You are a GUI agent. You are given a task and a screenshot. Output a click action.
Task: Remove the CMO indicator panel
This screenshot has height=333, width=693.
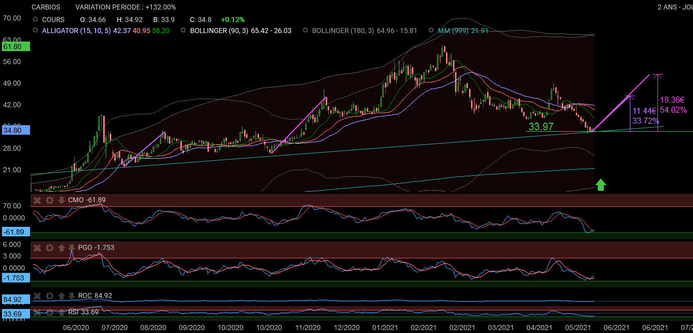(x=37, y=200)
